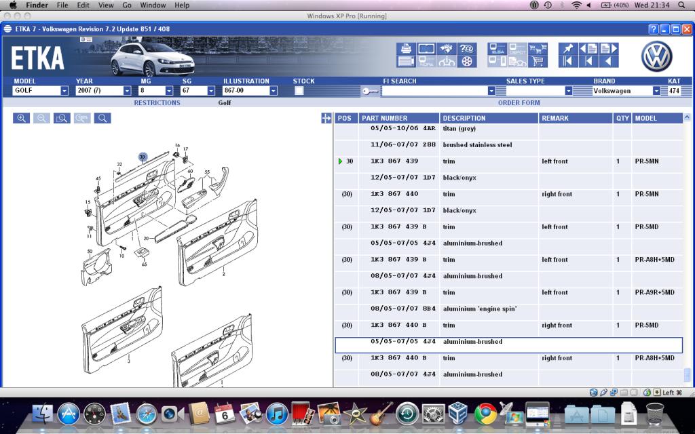Click the move cross-arrows icon near POS
Image resolution: width=695 pixels, height=434 pixels.
pos(326,118)
